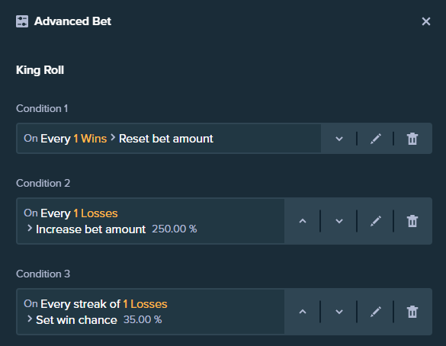
Task: Edit Condition 3 with the pencil icon
Action: click(375, 312)
